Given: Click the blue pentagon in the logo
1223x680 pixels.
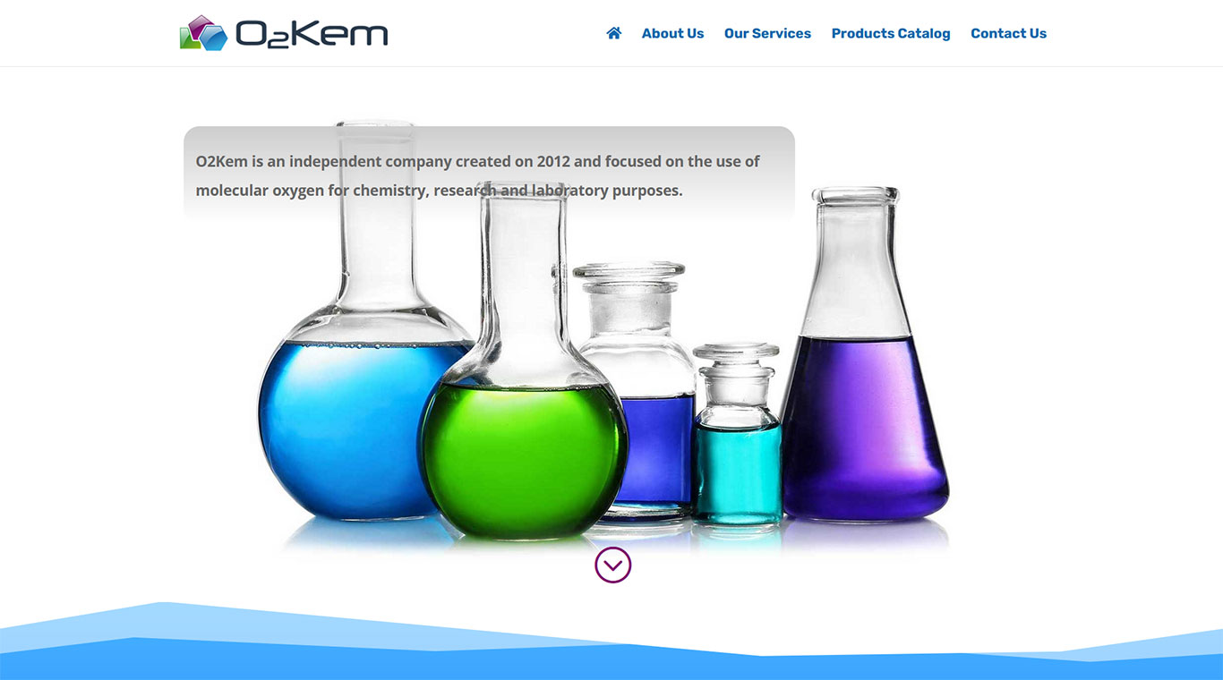Looking at the screenshot, I should click(x=212, y=38).
